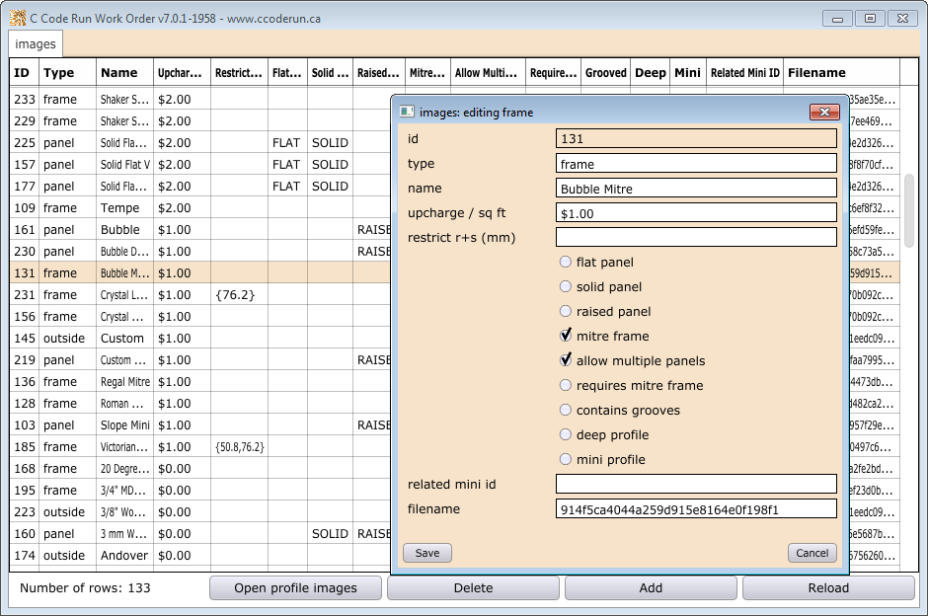Uncheck the mitre frame option

click(566, 337)
